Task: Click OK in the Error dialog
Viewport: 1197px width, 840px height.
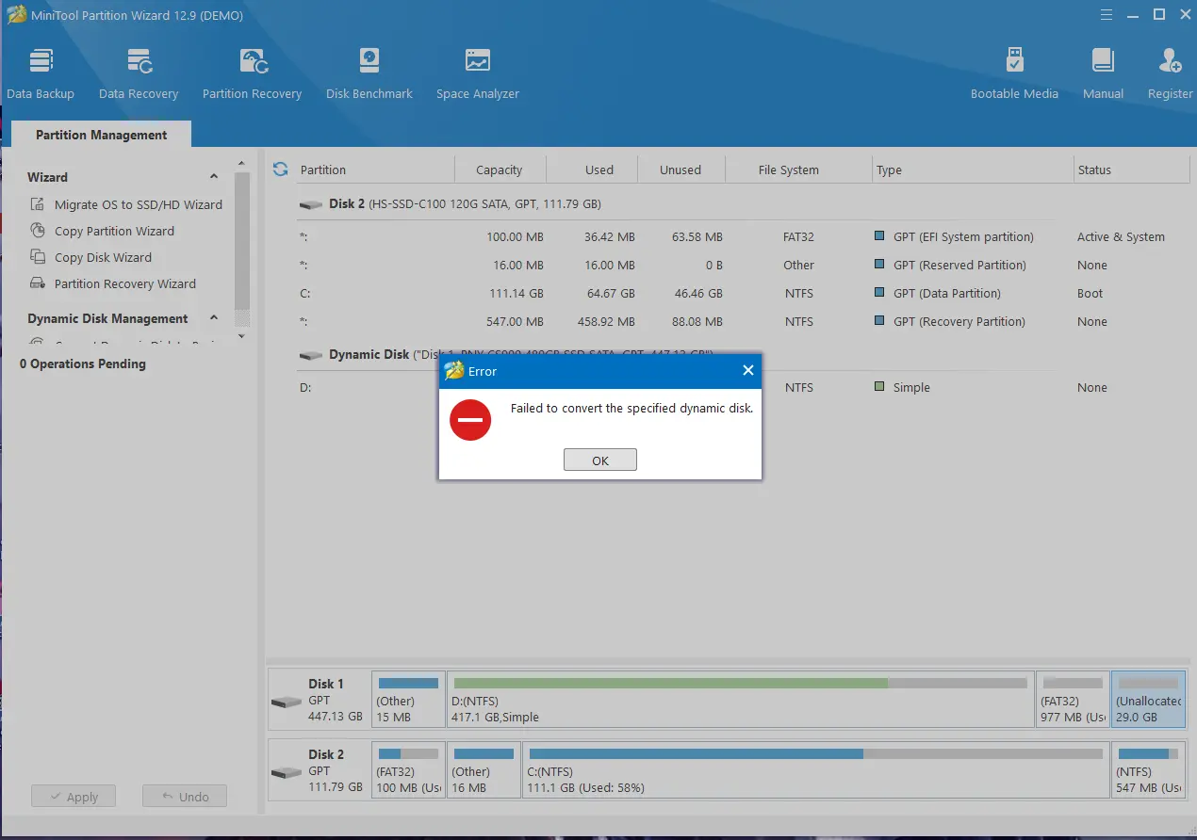Action: [x=600, y=460]
